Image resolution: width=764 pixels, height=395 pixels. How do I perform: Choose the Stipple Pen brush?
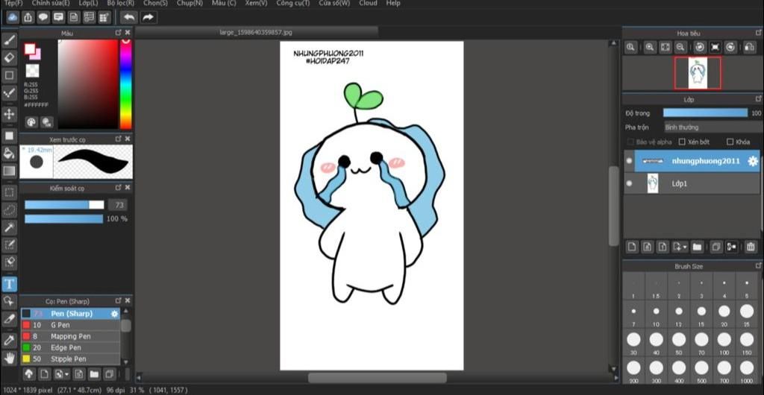[71, 359]
